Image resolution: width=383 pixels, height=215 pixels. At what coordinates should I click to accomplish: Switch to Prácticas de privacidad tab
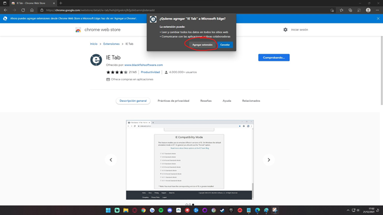click(174, 101)
